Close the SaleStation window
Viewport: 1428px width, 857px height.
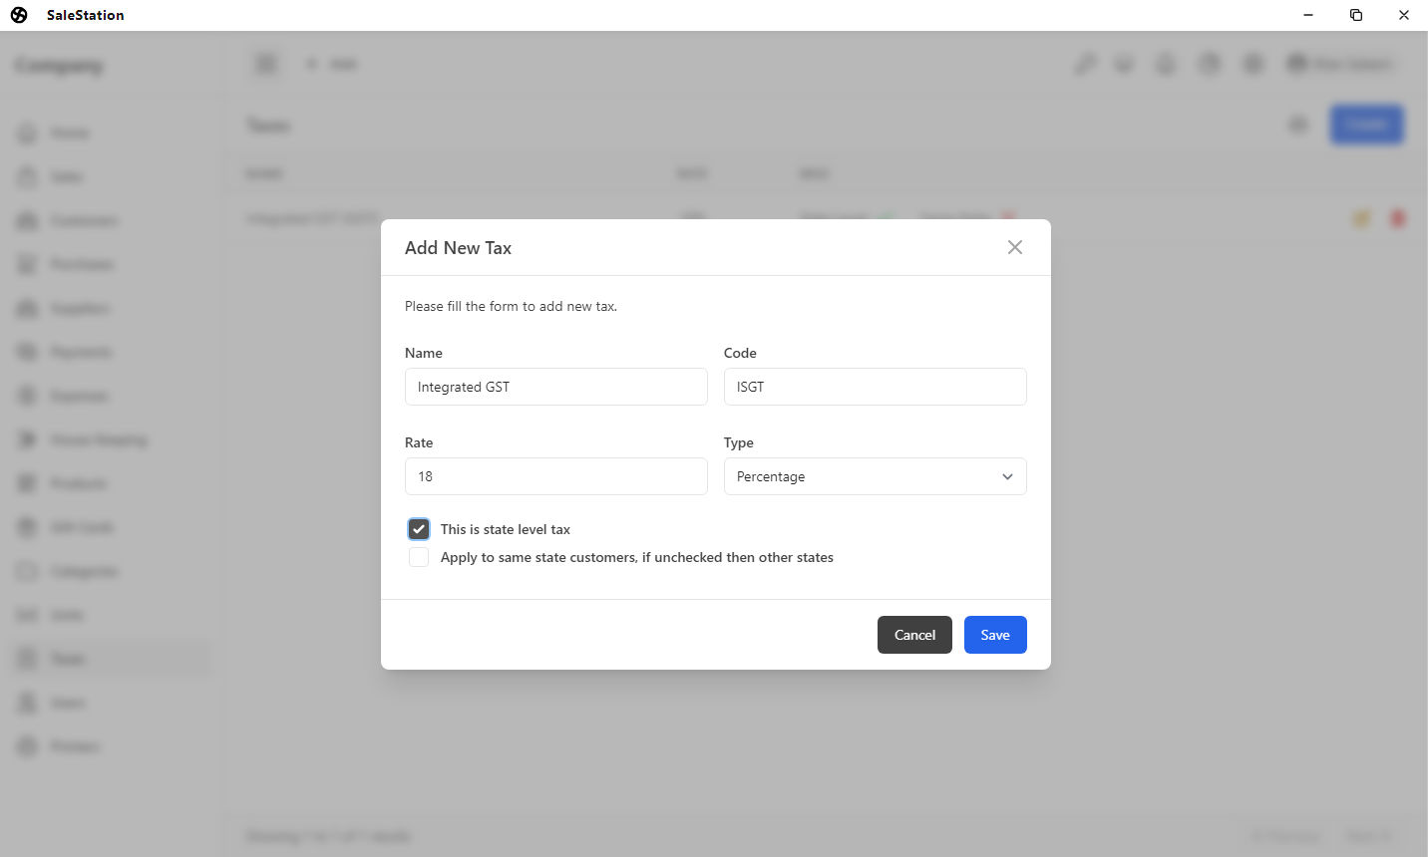click(1403, 15)
